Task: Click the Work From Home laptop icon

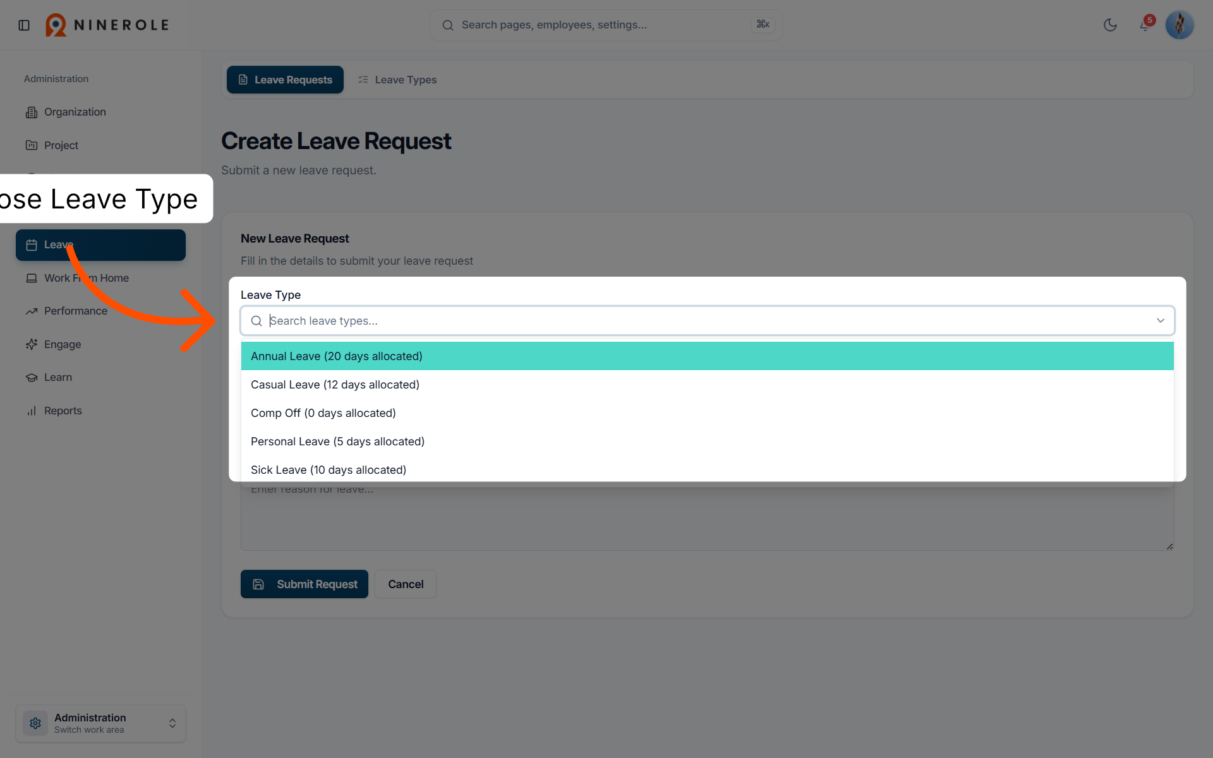Action: click(32, 278)
